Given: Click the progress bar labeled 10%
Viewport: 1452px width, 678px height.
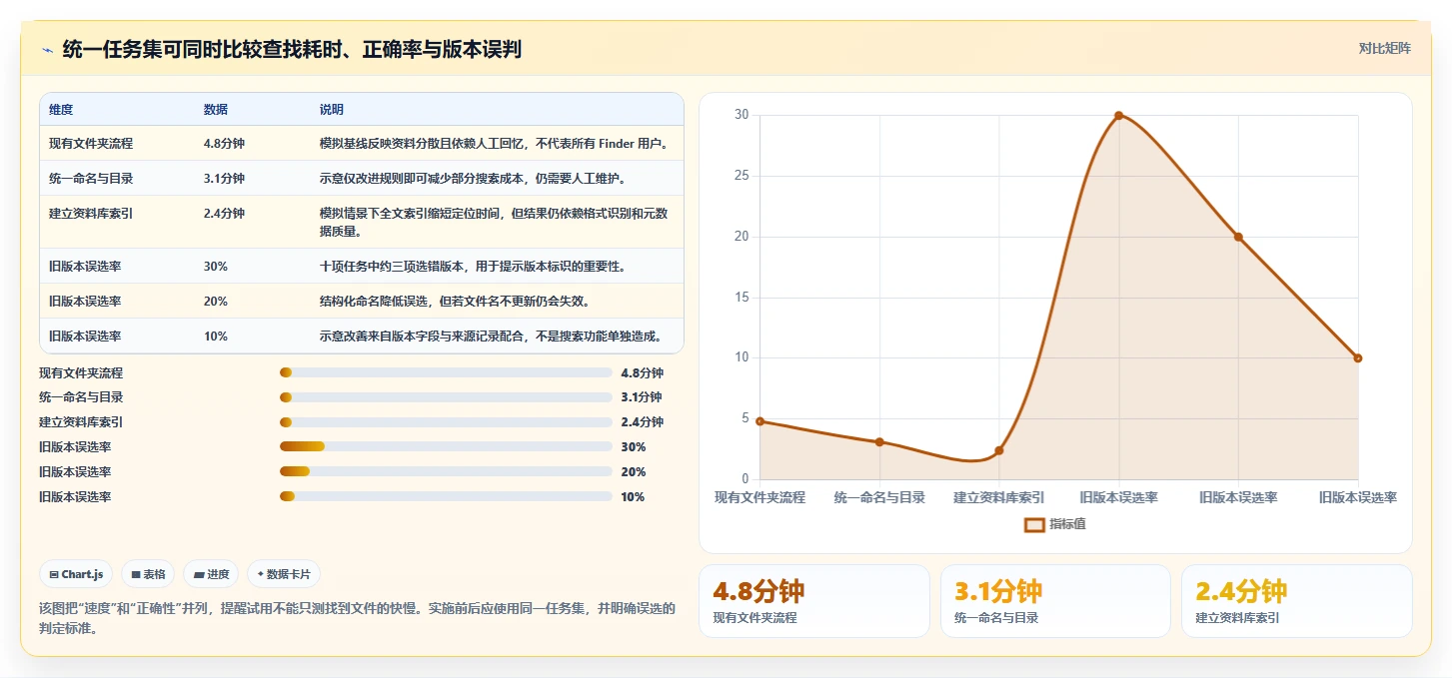Looking at the screenshot, I should [x=446, y=496].
